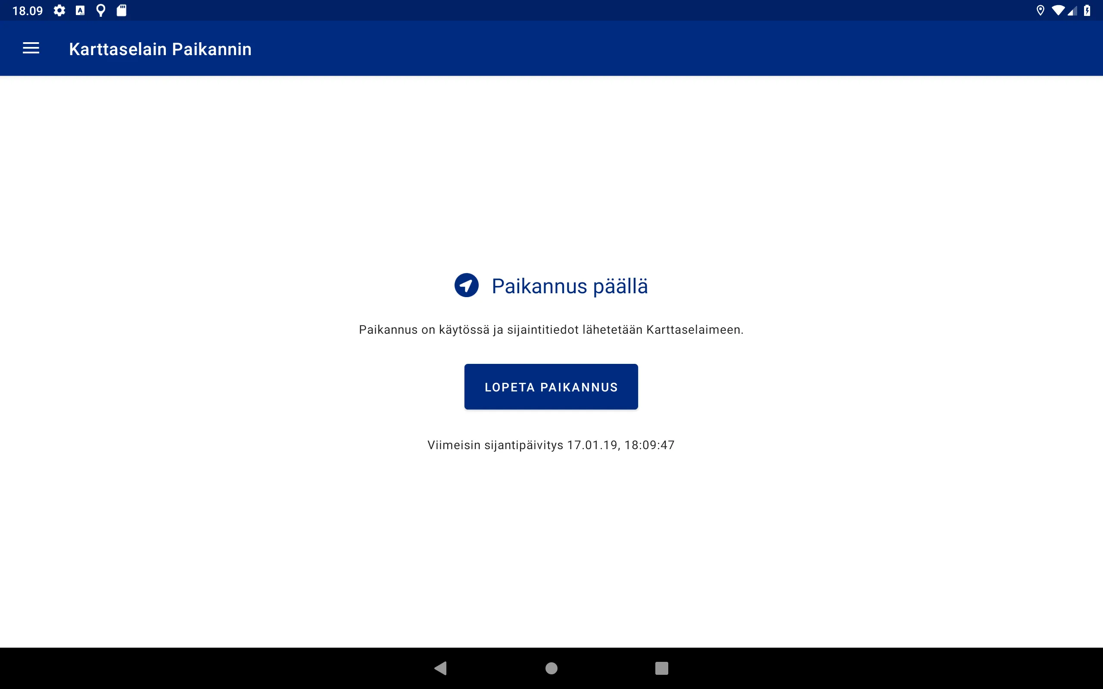Tap the Wi-Fi signal icon
The width and height of the screenshot is (1103, 689).
pyautogui.click(x=1057, y=10)
